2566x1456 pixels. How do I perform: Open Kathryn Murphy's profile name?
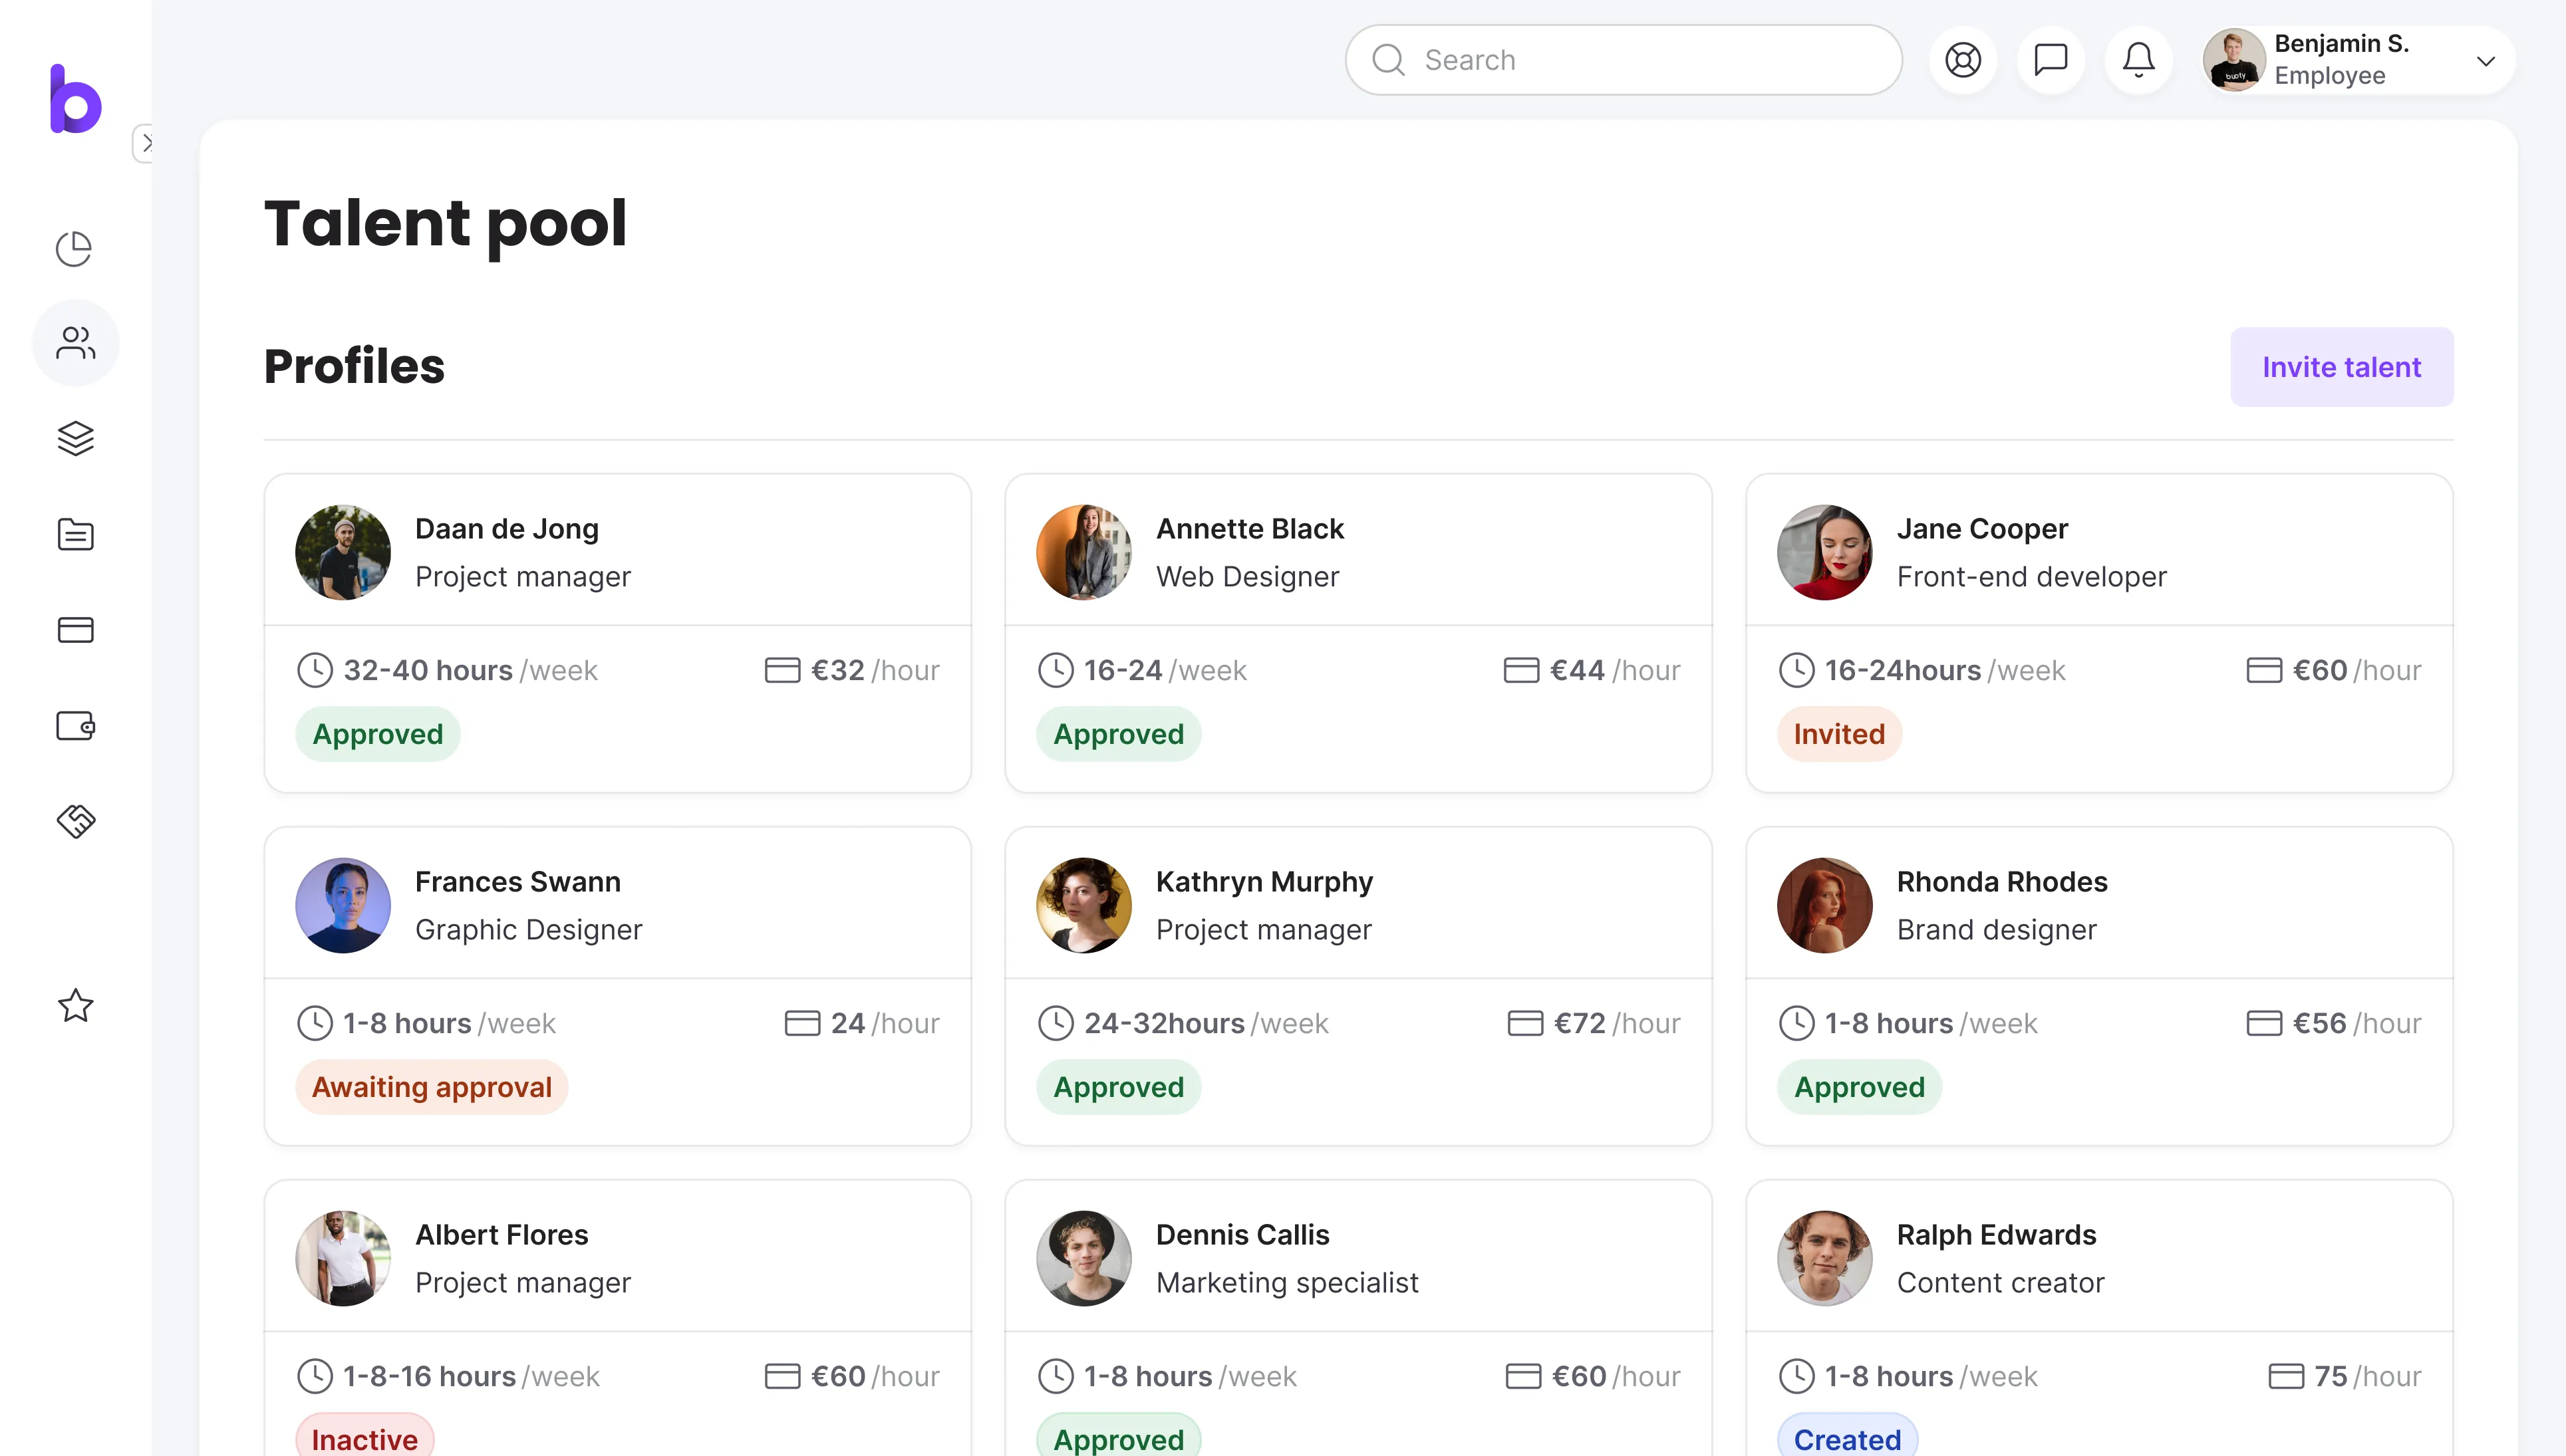[x=1264, y=882]
